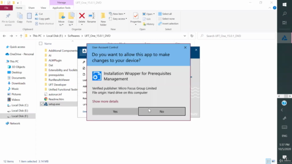Click the Manage contextual tab

[x=62, y=3]
